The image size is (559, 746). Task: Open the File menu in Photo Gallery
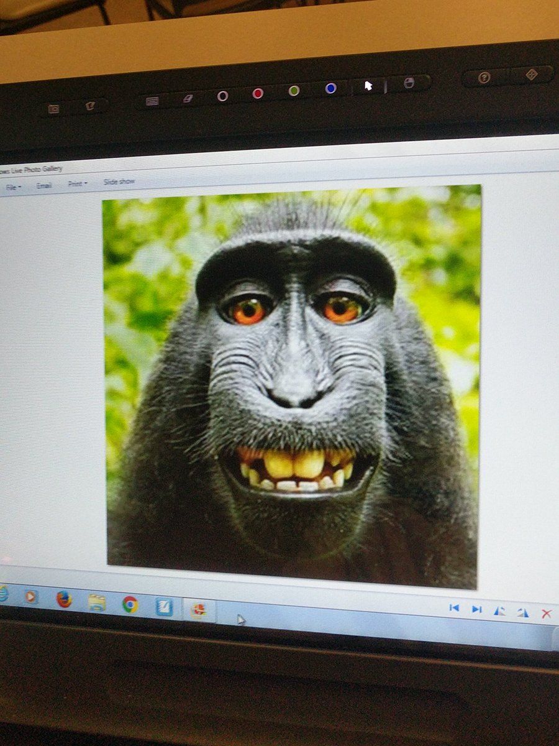click(x=12, y=186)
